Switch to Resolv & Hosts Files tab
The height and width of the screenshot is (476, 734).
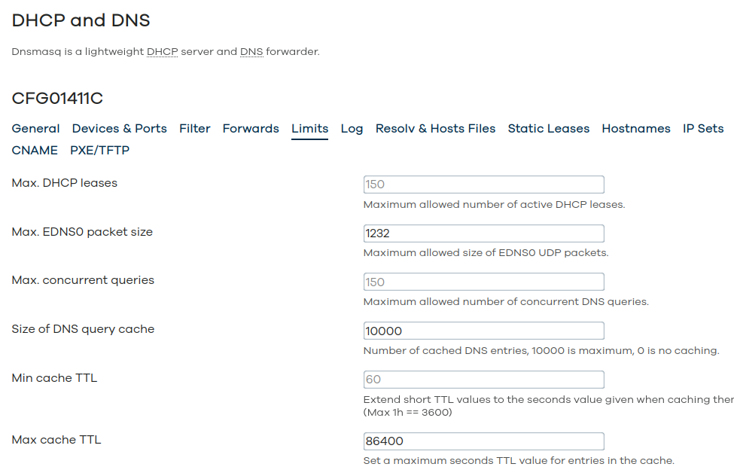pyautogui.click(x=435, y=128)
